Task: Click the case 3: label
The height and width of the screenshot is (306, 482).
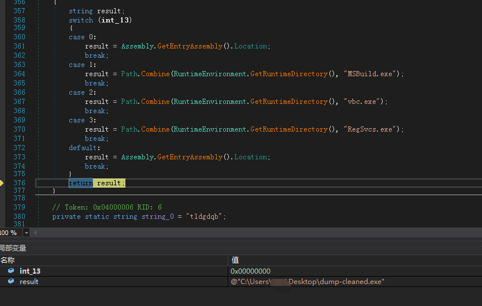Action: coord(83,120)
